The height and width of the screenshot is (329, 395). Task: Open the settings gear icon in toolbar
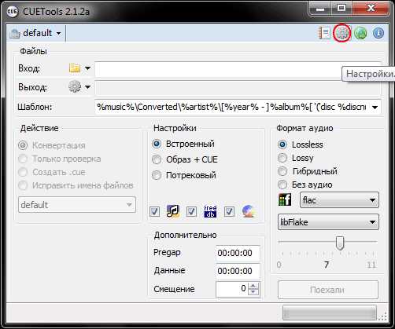[x=342, y=33]
